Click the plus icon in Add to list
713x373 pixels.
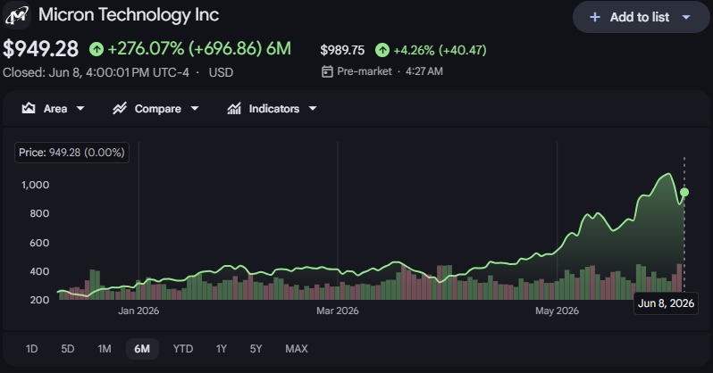pos(594,17)
